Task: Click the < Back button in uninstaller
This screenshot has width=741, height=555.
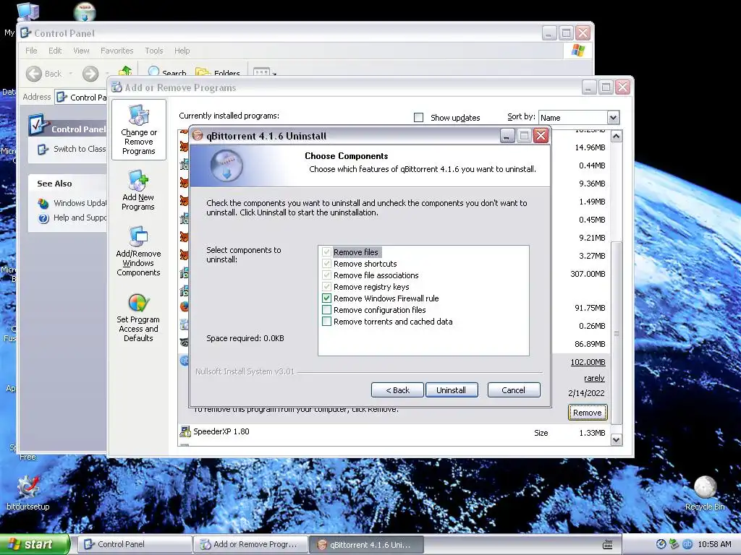Action: pos(397,390)
